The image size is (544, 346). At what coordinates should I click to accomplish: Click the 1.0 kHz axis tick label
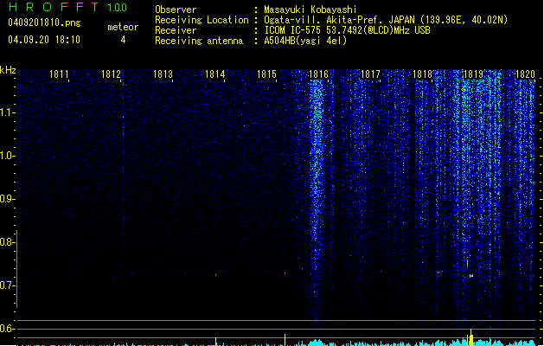pos(7,156)
